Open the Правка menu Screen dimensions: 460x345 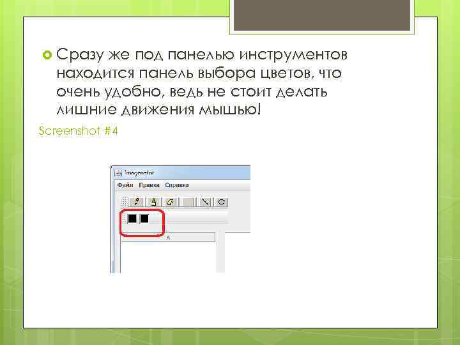(x=149, y=185)
